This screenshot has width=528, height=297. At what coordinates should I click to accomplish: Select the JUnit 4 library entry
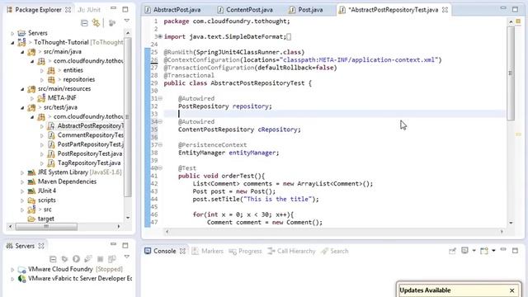click(47, 191)
